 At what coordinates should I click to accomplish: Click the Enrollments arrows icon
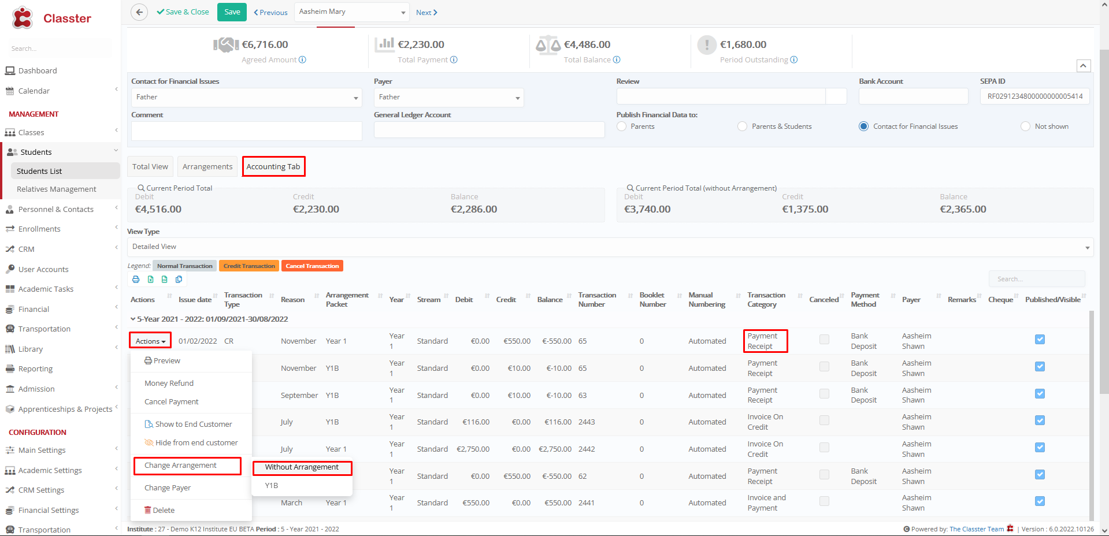[10, 229]
